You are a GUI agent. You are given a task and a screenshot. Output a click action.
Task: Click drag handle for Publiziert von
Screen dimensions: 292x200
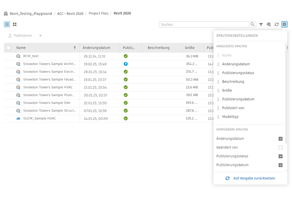(x=218, y=108)
